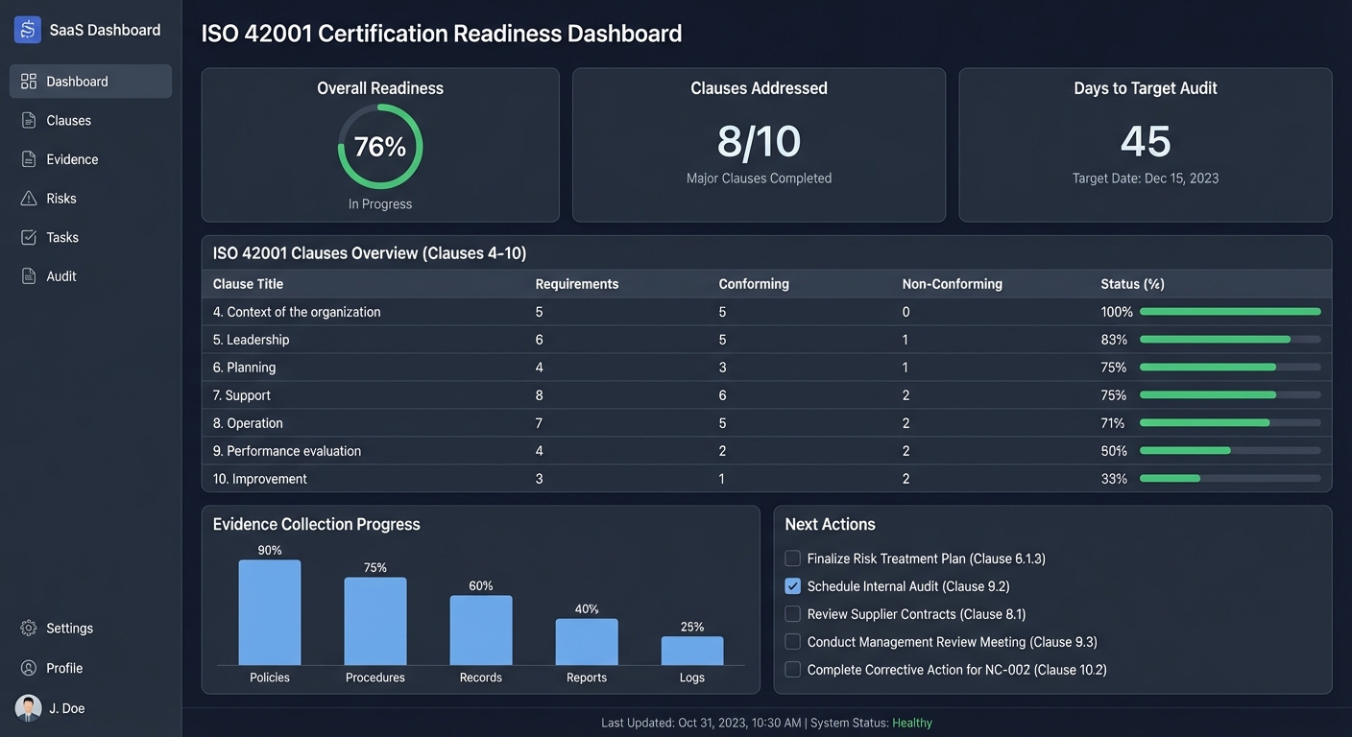Click the SaaS Dashboard logo icon
Image resolution: width=1352 pixels, height=737 pixels.
[26, 29]
